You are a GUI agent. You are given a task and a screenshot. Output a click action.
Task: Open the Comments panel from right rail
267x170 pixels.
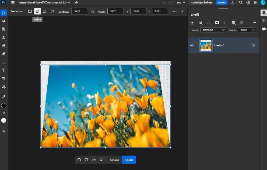tap(263, 29)
